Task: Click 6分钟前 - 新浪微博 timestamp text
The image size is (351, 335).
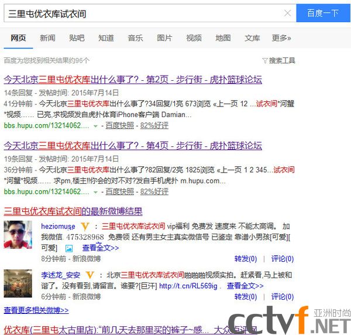Action: pyautogui.click(x=71, y=297)
